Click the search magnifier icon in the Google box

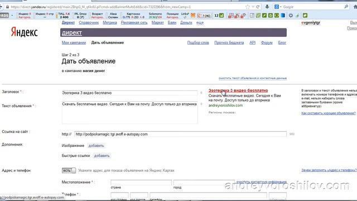[346, 7]
